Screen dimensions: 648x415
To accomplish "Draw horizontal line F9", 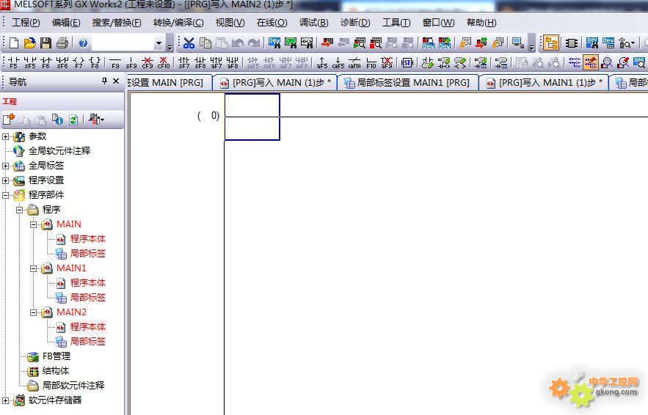I will coord(115,62).
